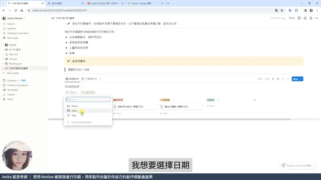
Task: Expand the 方格子創作計畫表 sidebar page toggle
Action: [x=3, y=68]
